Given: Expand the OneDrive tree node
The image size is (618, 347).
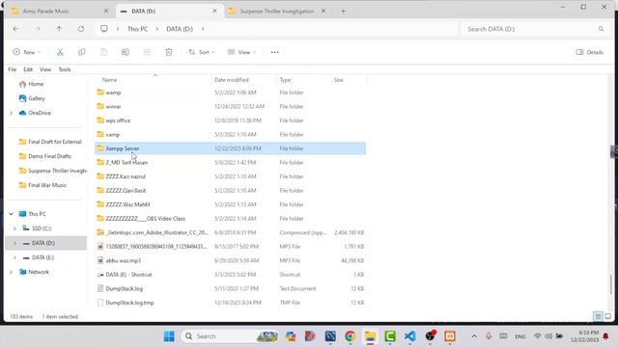Looking at the screenshot, I should [x=11, y=113].
